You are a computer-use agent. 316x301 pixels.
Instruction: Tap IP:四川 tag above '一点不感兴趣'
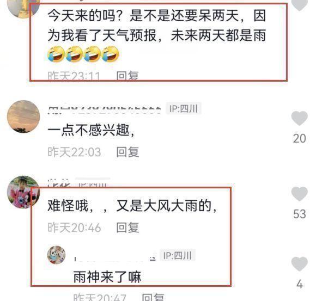point(184,109)
